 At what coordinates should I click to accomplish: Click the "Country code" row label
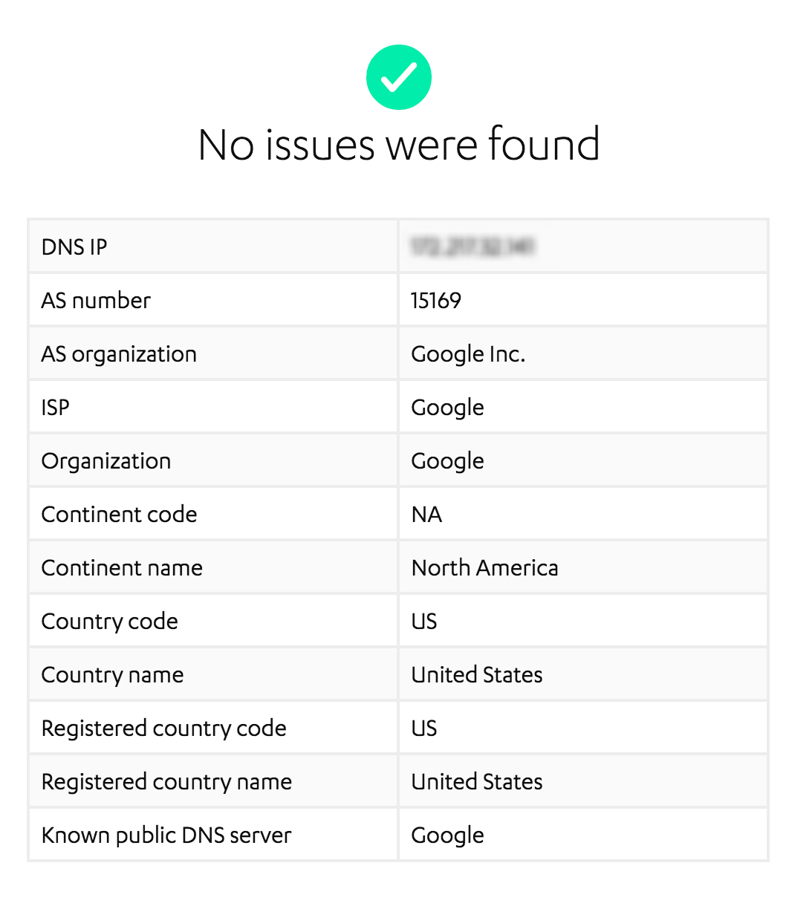109,621
